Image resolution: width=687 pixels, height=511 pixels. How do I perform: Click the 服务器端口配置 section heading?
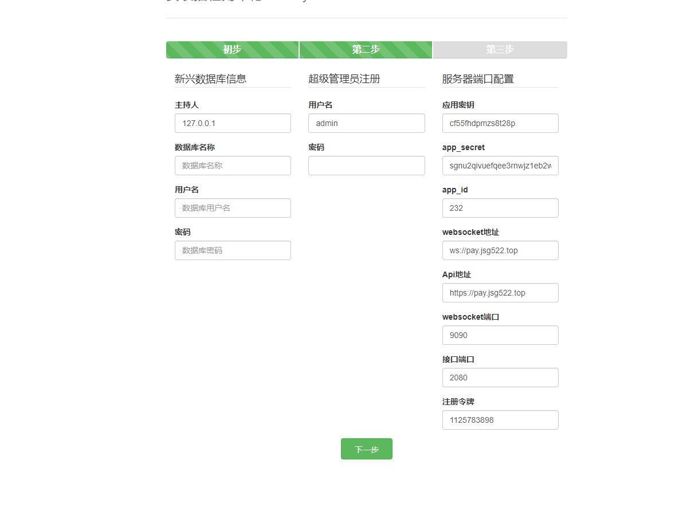coord(477,78)
